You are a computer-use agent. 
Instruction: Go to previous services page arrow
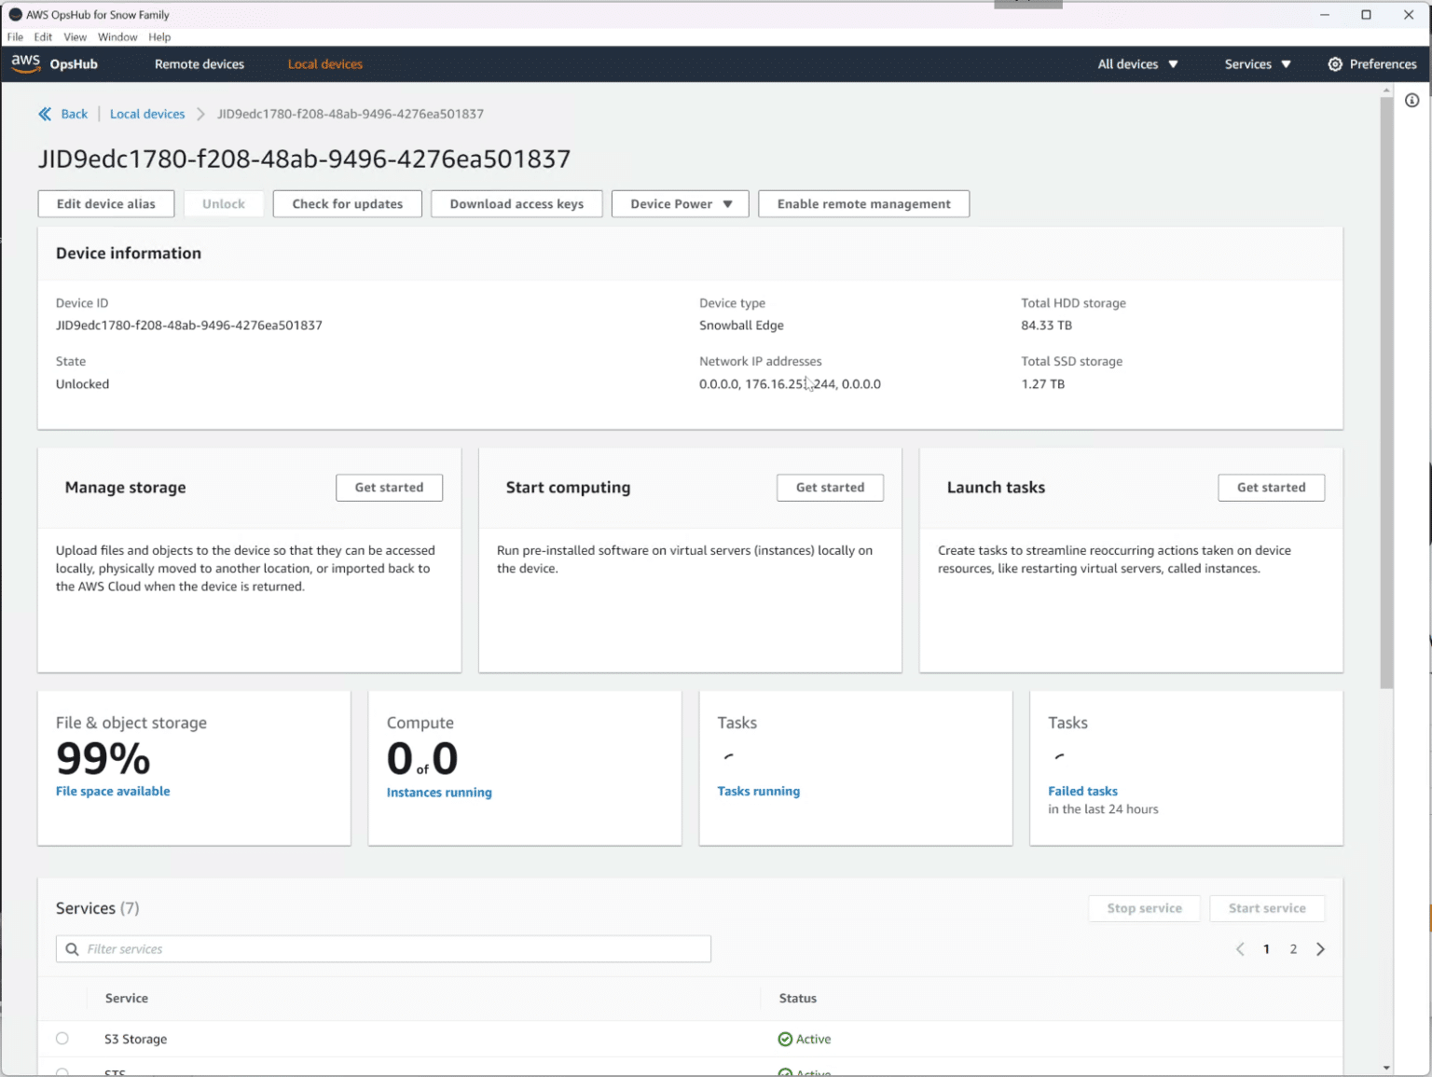(1240, 949)
